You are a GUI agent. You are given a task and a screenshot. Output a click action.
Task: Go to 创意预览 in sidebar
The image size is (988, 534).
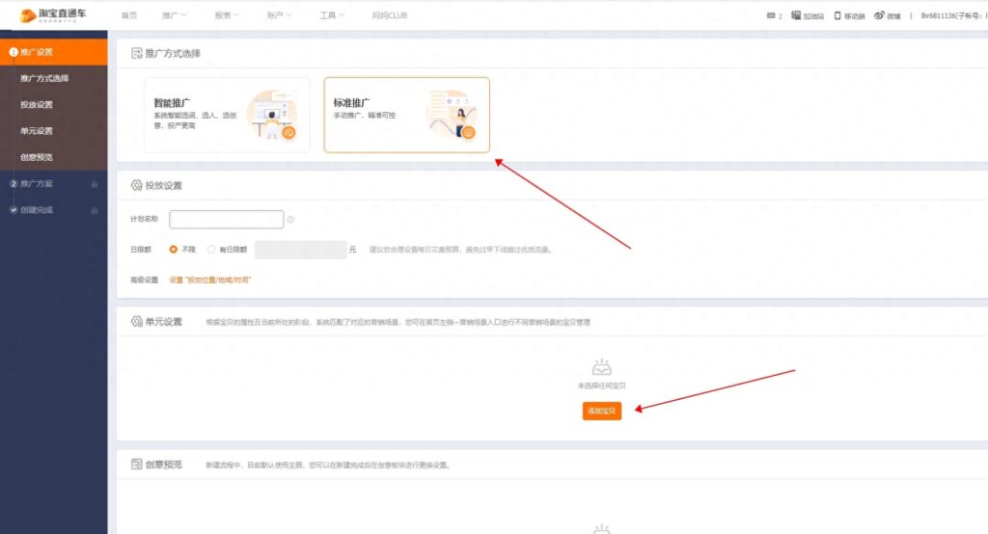point(37,157)
